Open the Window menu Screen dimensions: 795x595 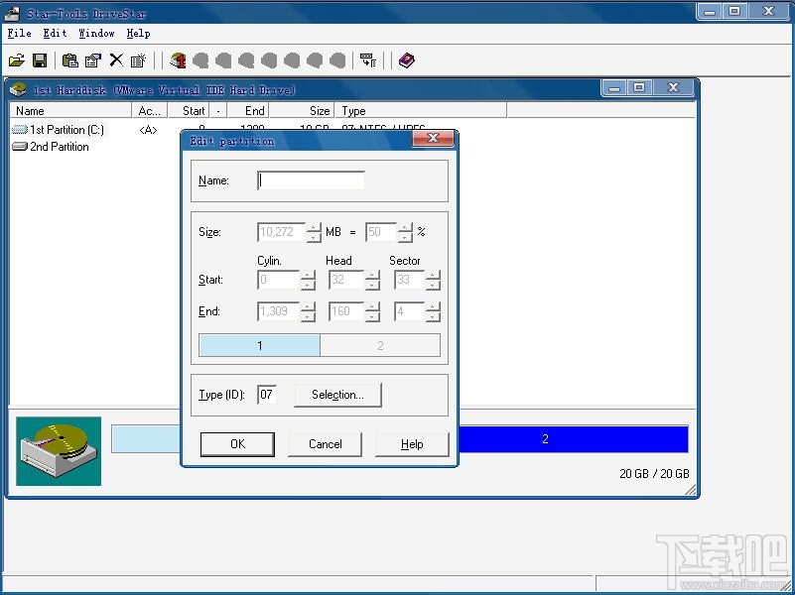coord(96,34)
